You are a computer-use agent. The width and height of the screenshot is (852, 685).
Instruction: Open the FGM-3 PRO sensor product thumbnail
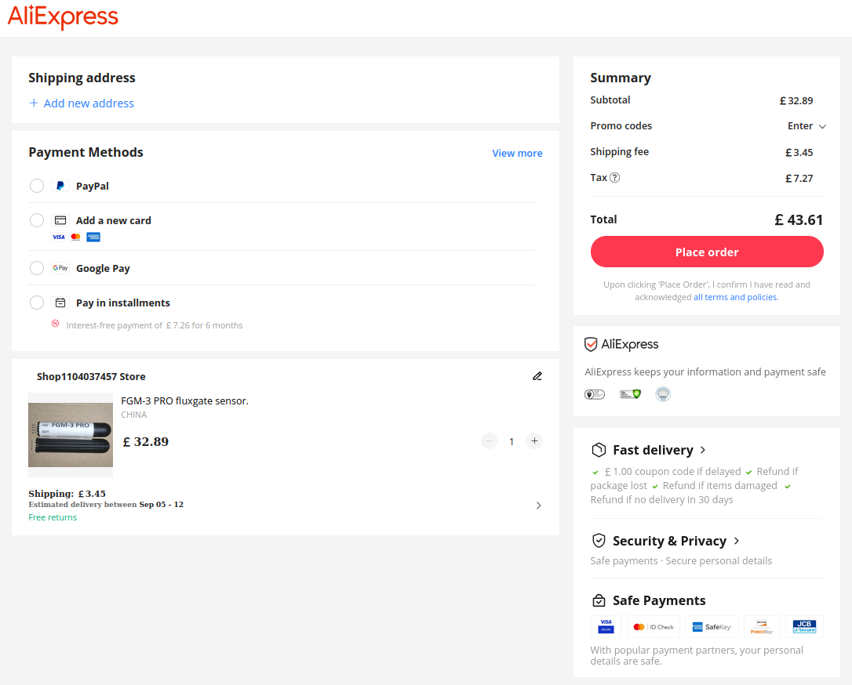pyautogui.click(x=71, y=435)
